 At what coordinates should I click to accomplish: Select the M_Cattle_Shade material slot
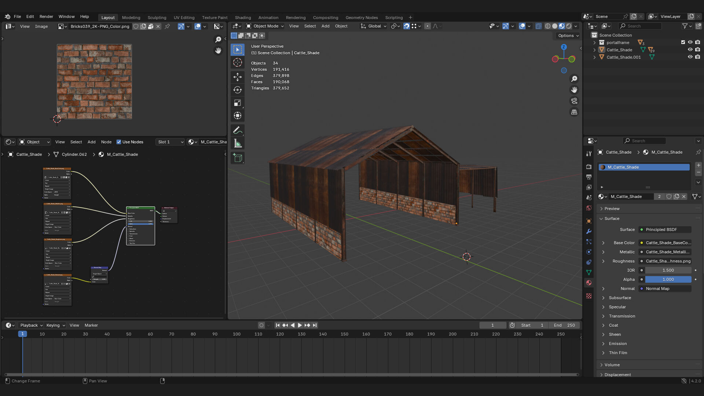tap(644, 167)
